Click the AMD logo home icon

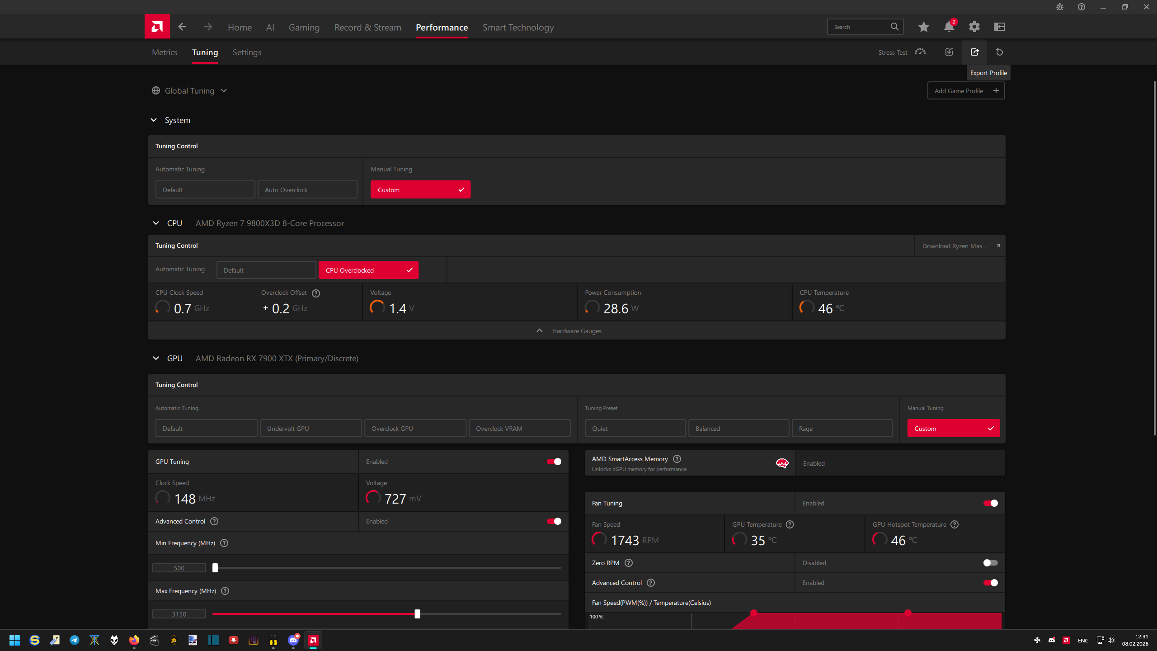(157, 27)
